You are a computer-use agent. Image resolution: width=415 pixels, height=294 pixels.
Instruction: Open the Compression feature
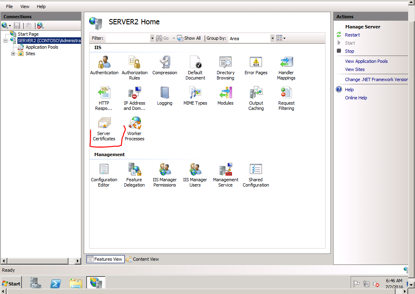pos(165,65)
